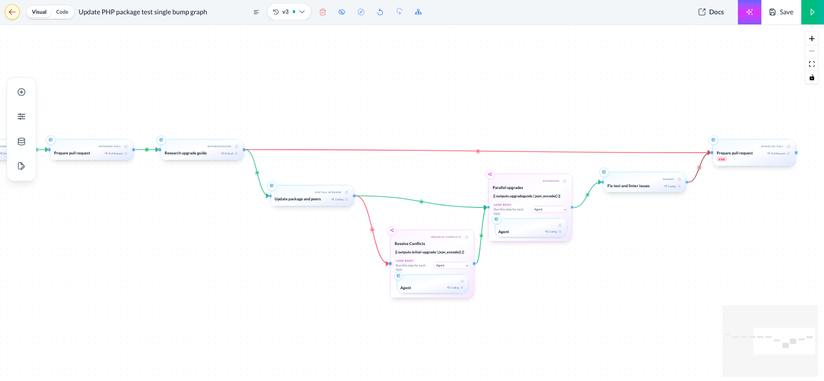Click the END badge on final node
The width and height of the screenshot is (824, 381).
pyautogui.click(x=722, y=160)
